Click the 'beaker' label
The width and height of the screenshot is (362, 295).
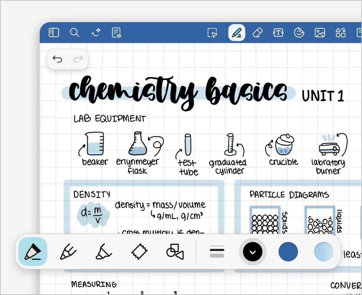tap(95, 162)
